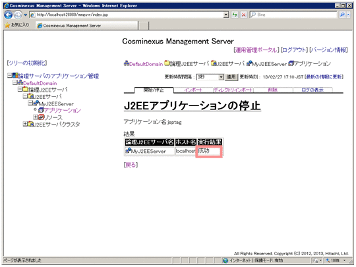Click the MyJ2EEServer icon in results table
Viewport: 356px width, 267px height.
[129, 150]
